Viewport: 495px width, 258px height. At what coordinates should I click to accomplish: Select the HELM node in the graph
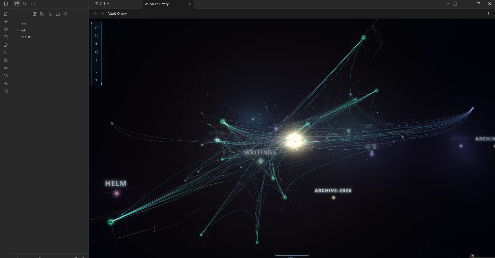pyautogui.click(x=117, y=193)
